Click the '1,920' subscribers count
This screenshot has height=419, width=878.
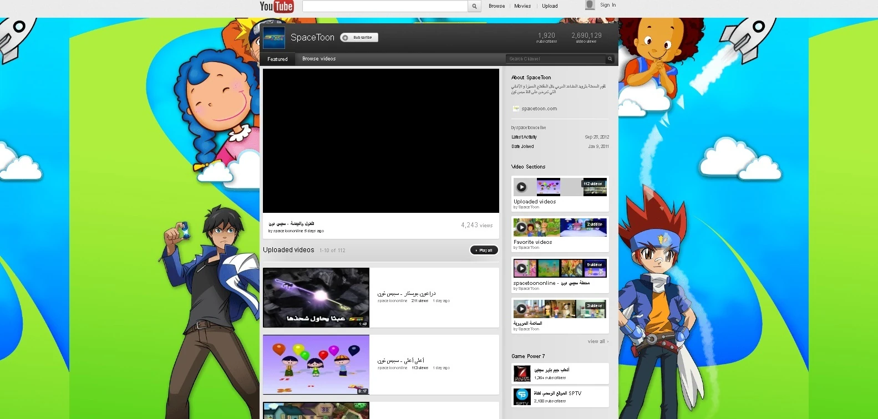(x=546, y=35)
